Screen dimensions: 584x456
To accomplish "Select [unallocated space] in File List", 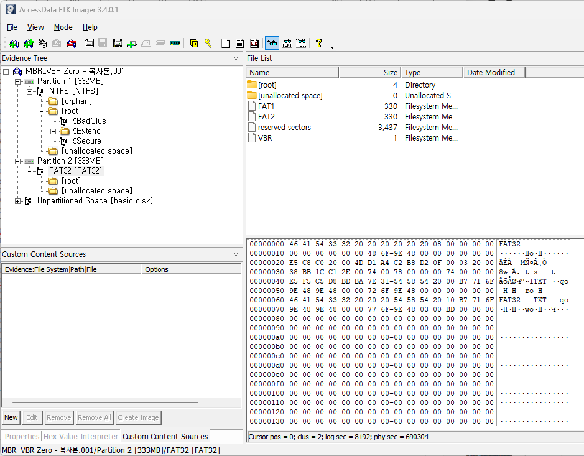I will (290, 96).
